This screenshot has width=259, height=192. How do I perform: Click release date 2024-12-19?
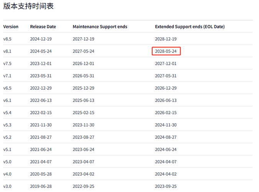pos(41,39)
